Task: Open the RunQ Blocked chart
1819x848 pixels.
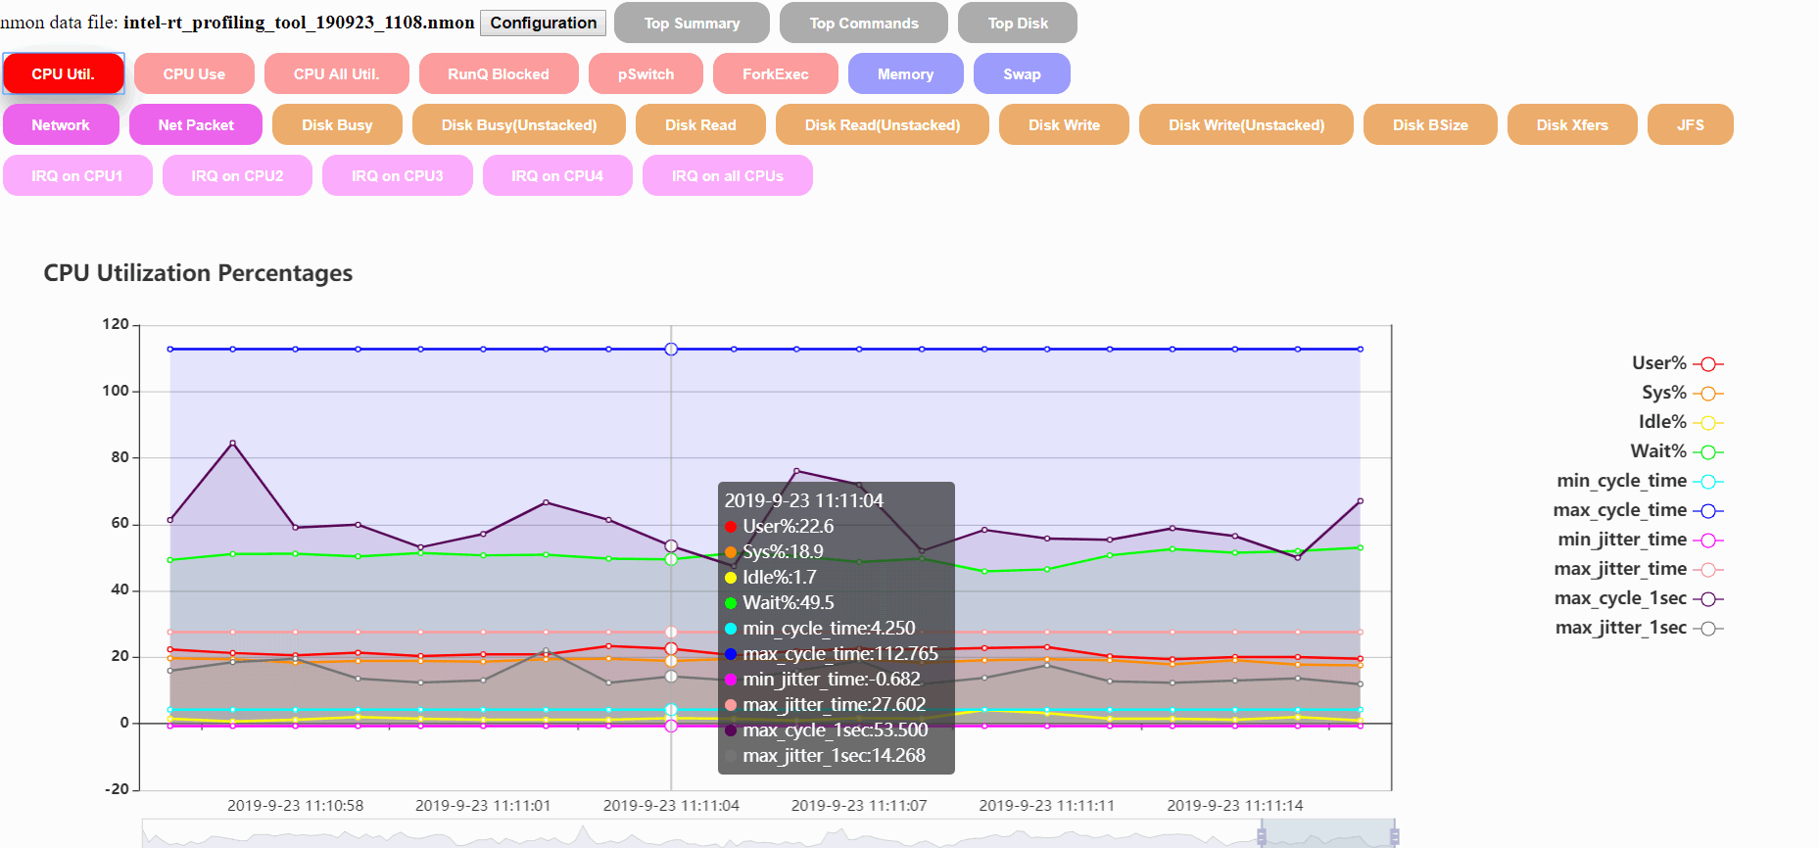Action: pyautogui.click(x=499, y=73)
